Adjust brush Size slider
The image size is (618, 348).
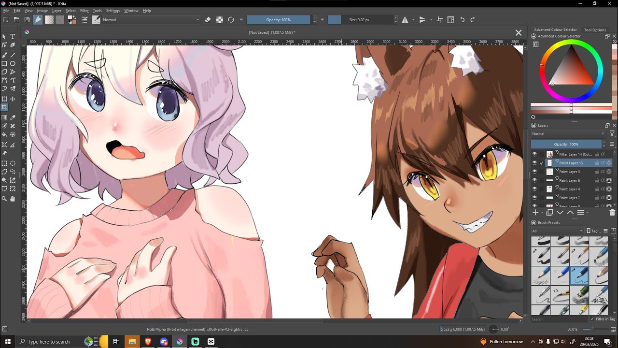point(360,20)
